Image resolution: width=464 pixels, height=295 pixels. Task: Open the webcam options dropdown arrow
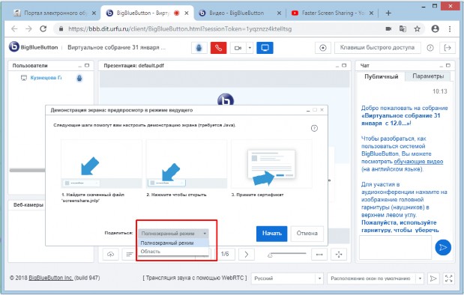[250, 48]
